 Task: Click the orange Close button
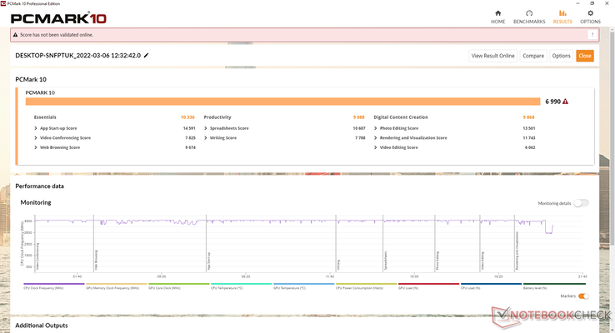[x=585, y=56]
